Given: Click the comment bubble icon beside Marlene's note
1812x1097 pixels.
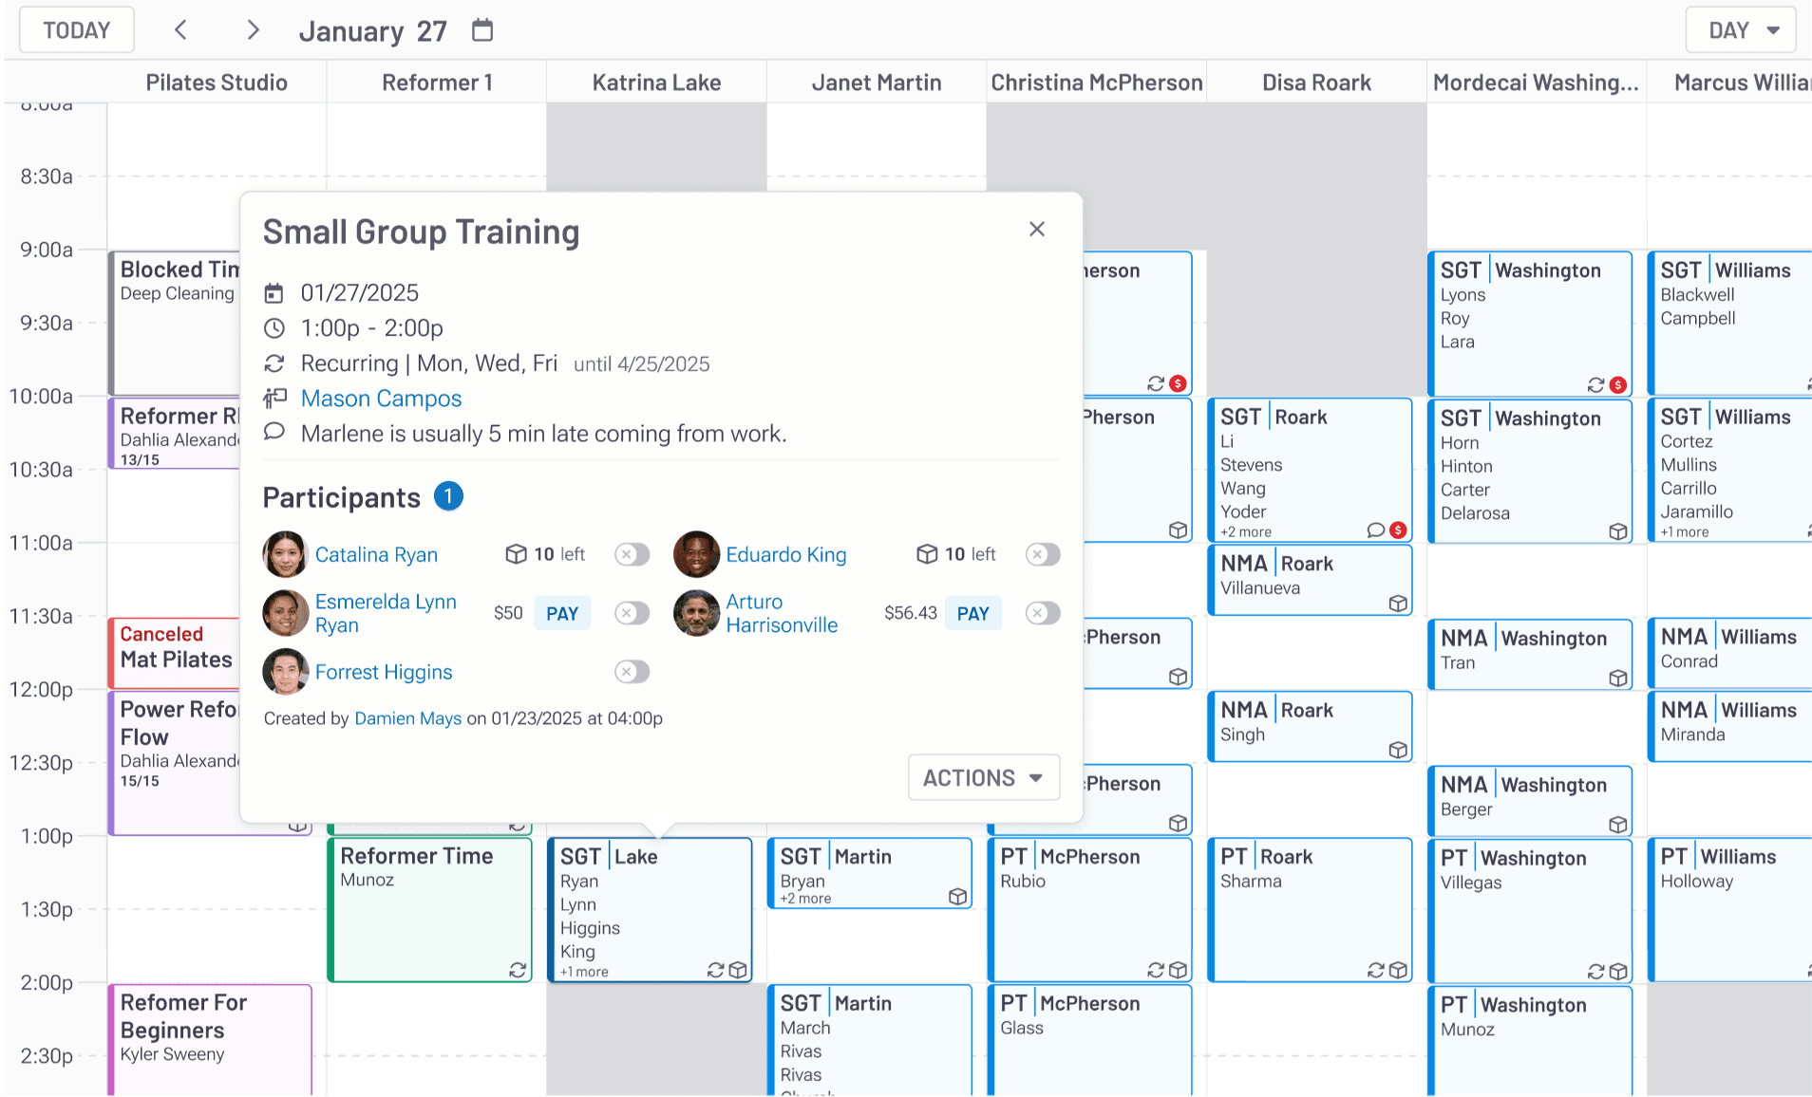Looking at the screenshot, I should 274,433.
